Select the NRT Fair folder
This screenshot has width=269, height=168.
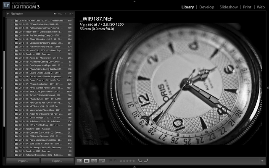[40, 106]
